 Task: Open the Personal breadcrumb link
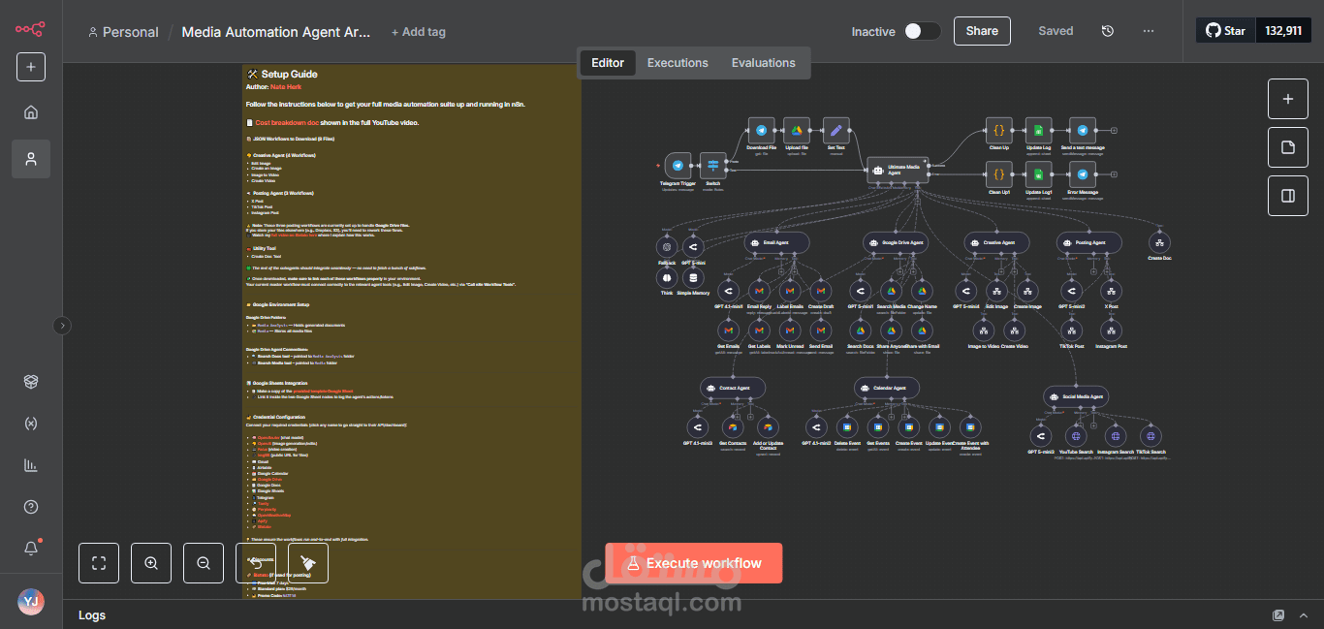(123, 32)
